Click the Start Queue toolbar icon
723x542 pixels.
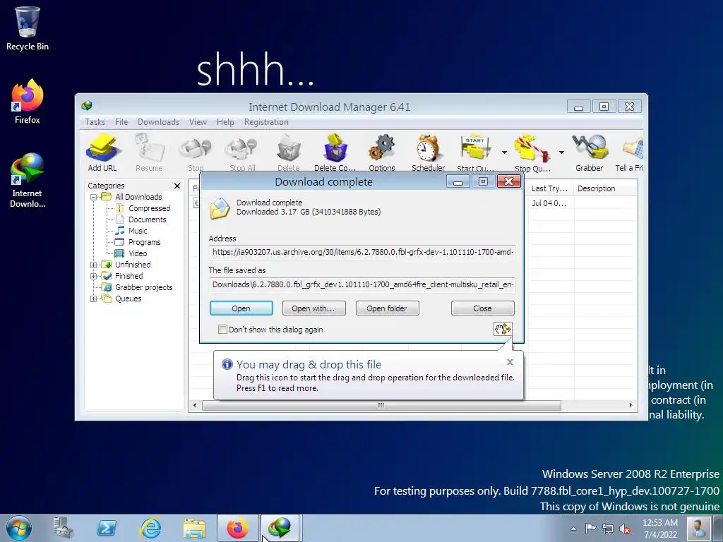coord(475,152)
